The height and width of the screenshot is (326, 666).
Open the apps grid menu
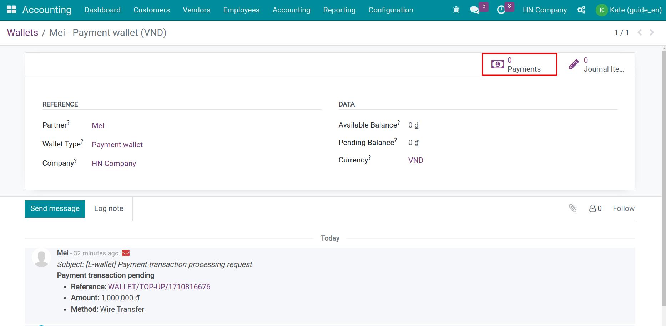[12, 10]
